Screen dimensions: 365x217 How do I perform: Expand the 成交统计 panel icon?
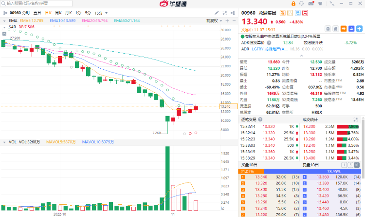click(x=355, y=119)
